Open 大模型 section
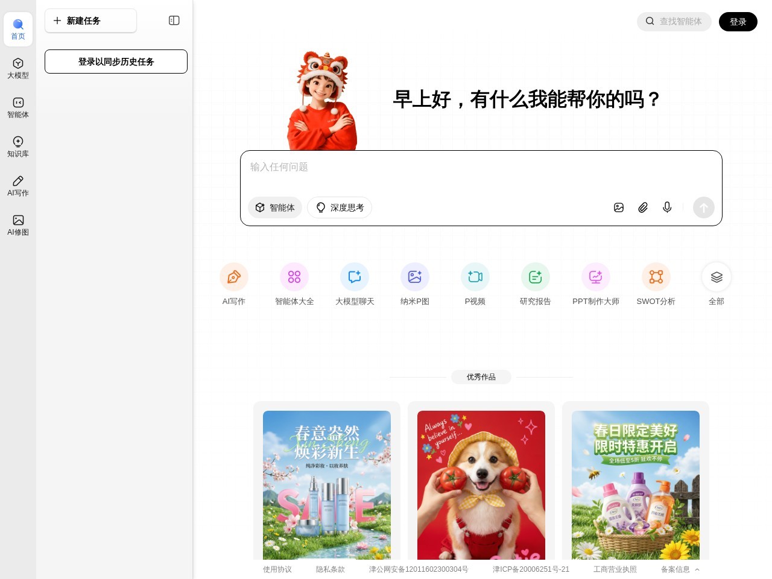 pyautogui.click(x=17, y=68)
